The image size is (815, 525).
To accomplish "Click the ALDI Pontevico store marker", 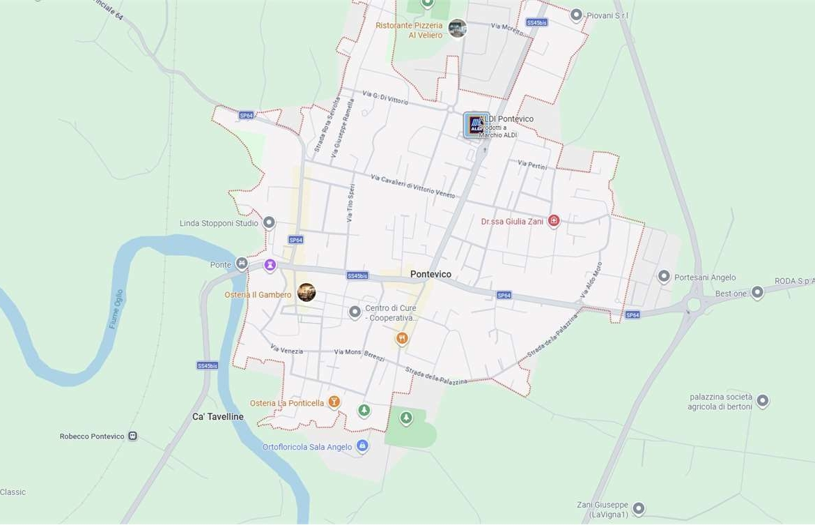I will click(x=475, y=125).
